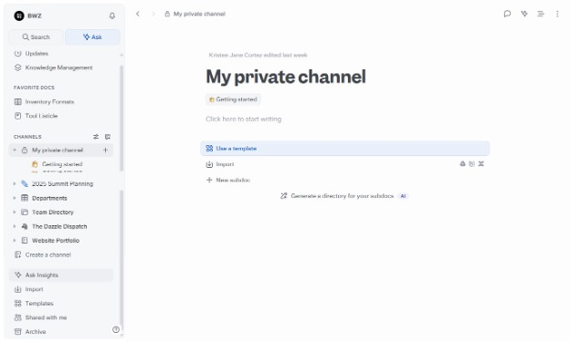Go forward with the right arrow
Image resolution: width=570 pixels, height=343 pixels.
tap(153, 14)
